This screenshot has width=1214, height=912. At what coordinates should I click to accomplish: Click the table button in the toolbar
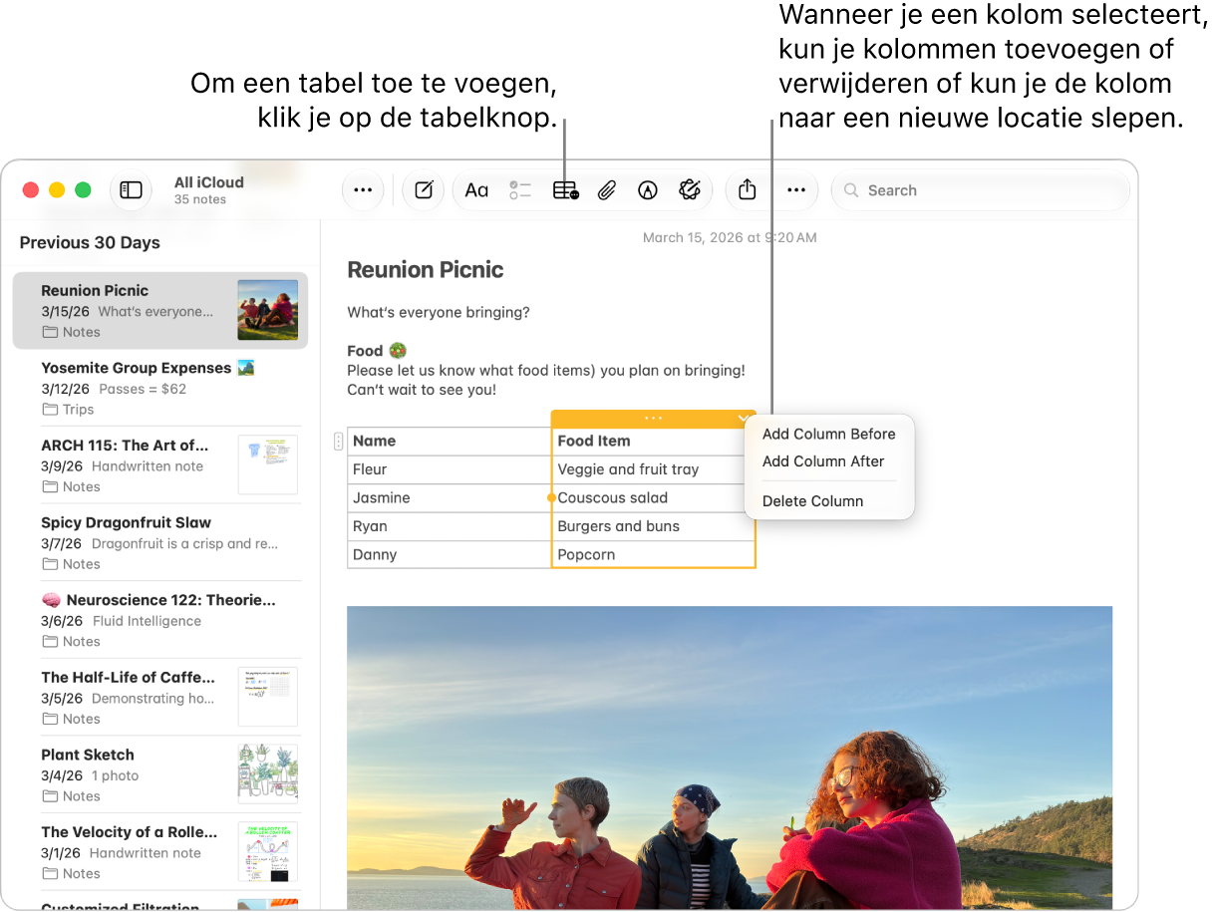tap(565, 190)
